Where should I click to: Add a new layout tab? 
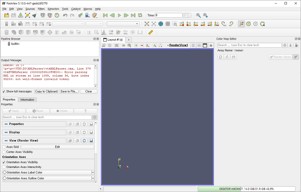(129, 40)
